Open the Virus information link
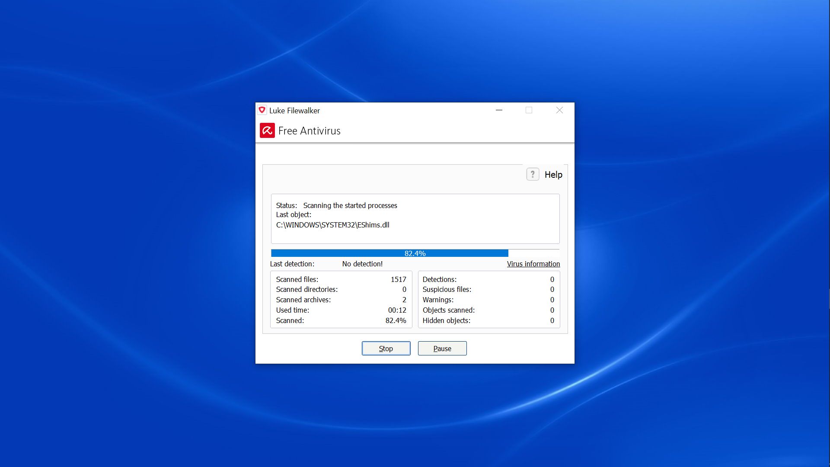This screenshot has height=467, width=830. click(533, 264)
